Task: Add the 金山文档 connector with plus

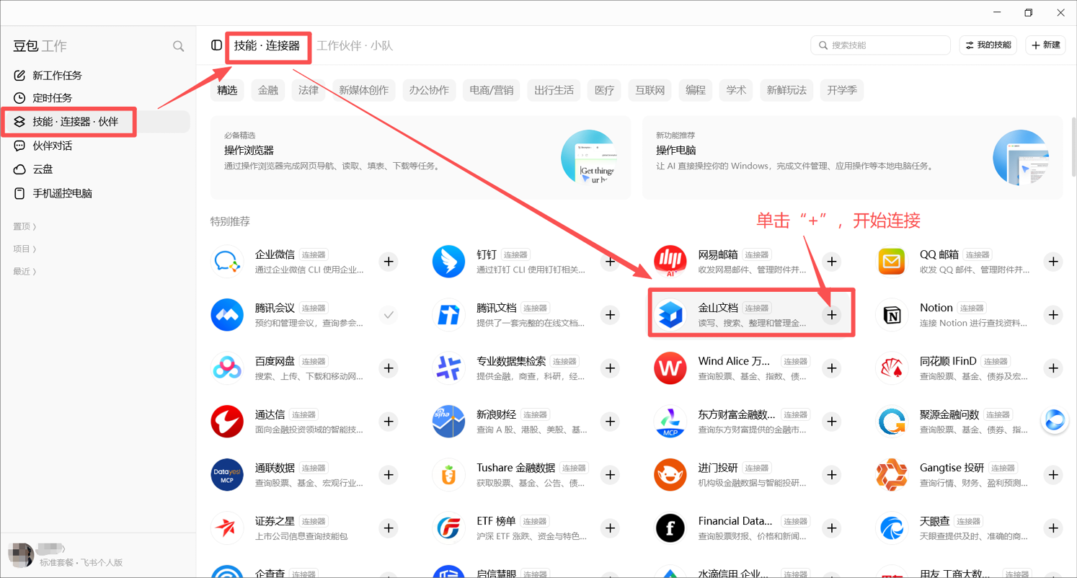Action: click(832, 315)
